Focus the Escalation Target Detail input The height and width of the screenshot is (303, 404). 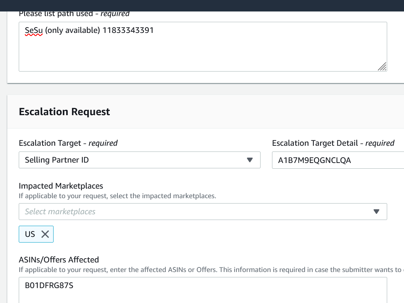[x=337, y=160]
